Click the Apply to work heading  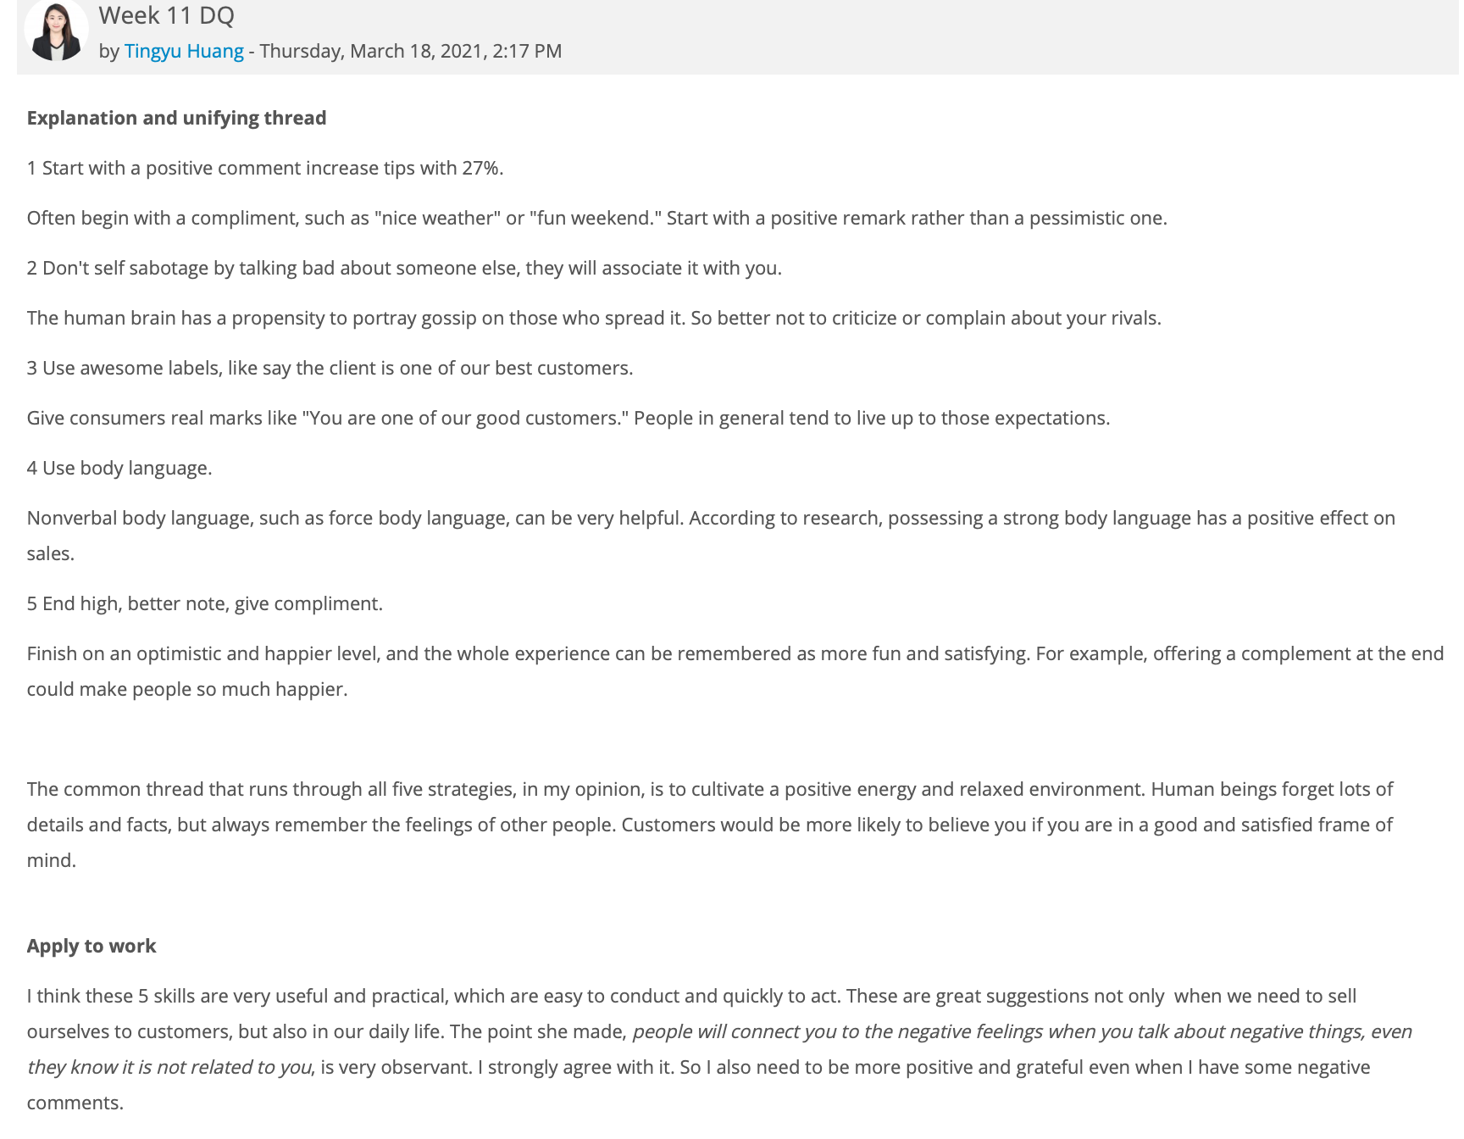click(91, 946)
